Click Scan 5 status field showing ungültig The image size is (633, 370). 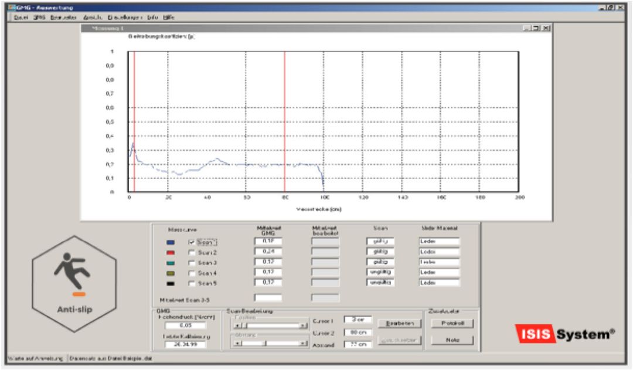(x=380, y=283)
